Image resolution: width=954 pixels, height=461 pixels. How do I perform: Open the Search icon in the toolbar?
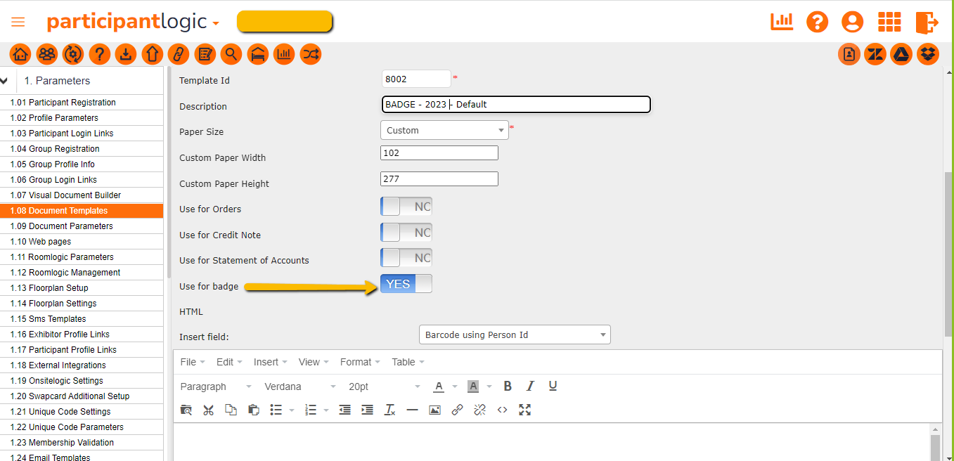click(231, 54)
